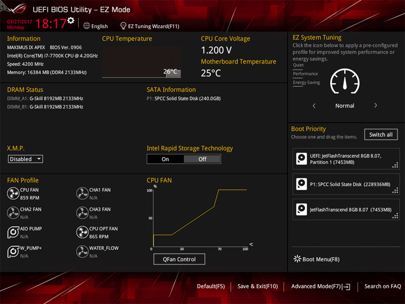Viewport: 405px width, 304px height.
Task: Click DIMM_B1 G-Skill 8192MB 2133MHz row
Action: click(45, 107)
